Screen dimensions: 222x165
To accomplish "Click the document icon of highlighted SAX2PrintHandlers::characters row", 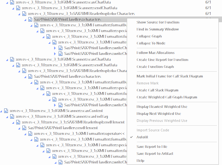I will coord(30,19).
